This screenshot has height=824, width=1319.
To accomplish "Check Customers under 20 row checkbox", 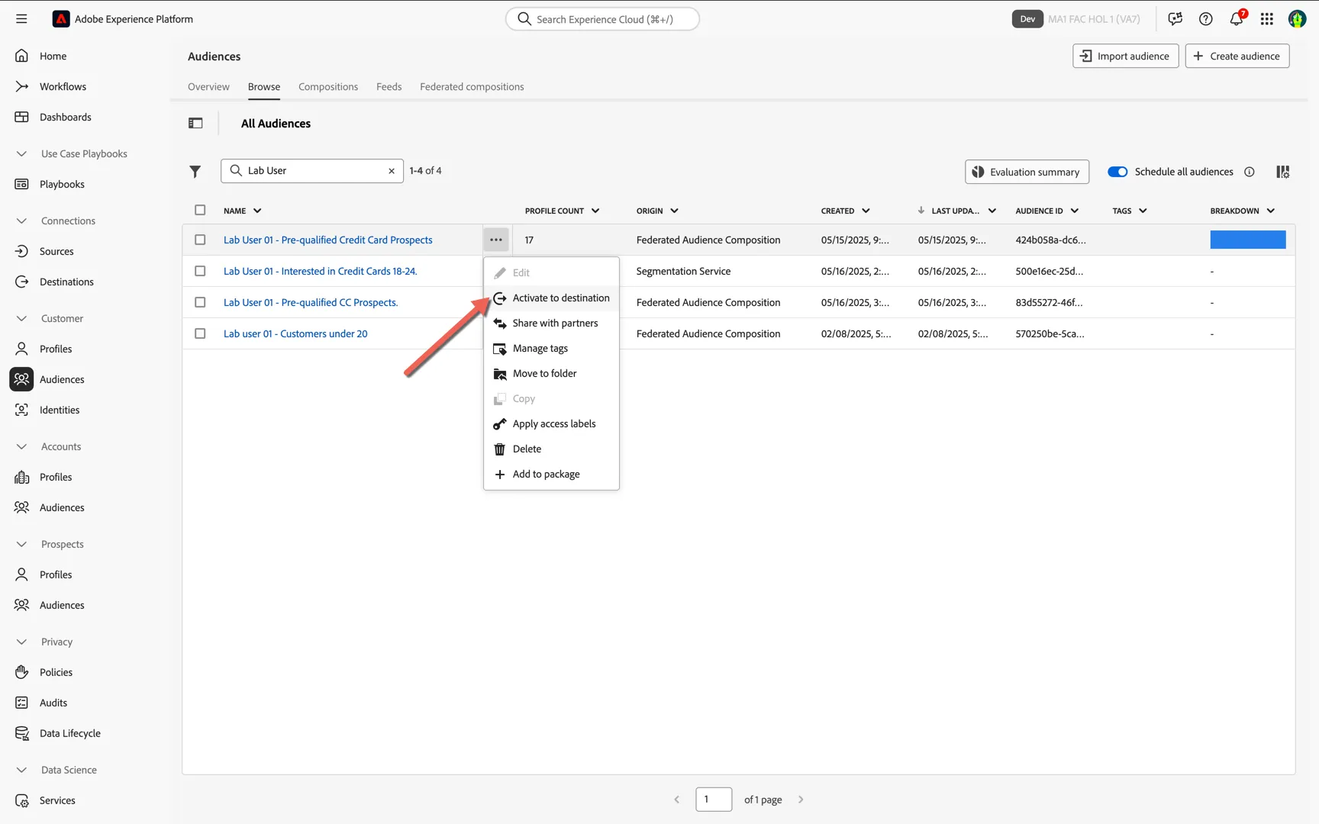I will pos(200,333).
